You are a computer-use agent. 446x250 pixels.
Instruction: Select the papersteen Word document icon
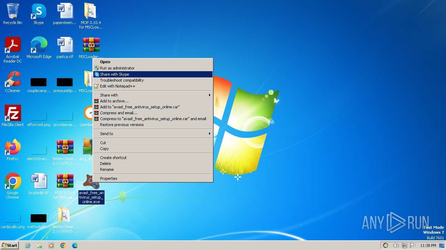(x=65, y=14)
